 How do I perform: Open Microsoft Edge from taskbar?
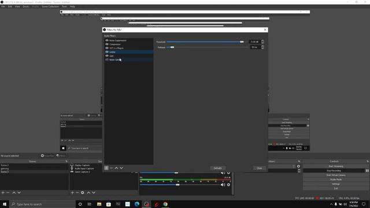click(x=137, y=204)
